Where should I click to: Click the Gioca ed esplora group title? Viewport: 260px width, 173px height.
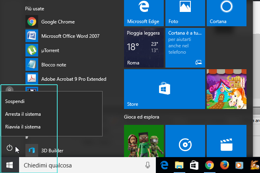click(142, 117)
